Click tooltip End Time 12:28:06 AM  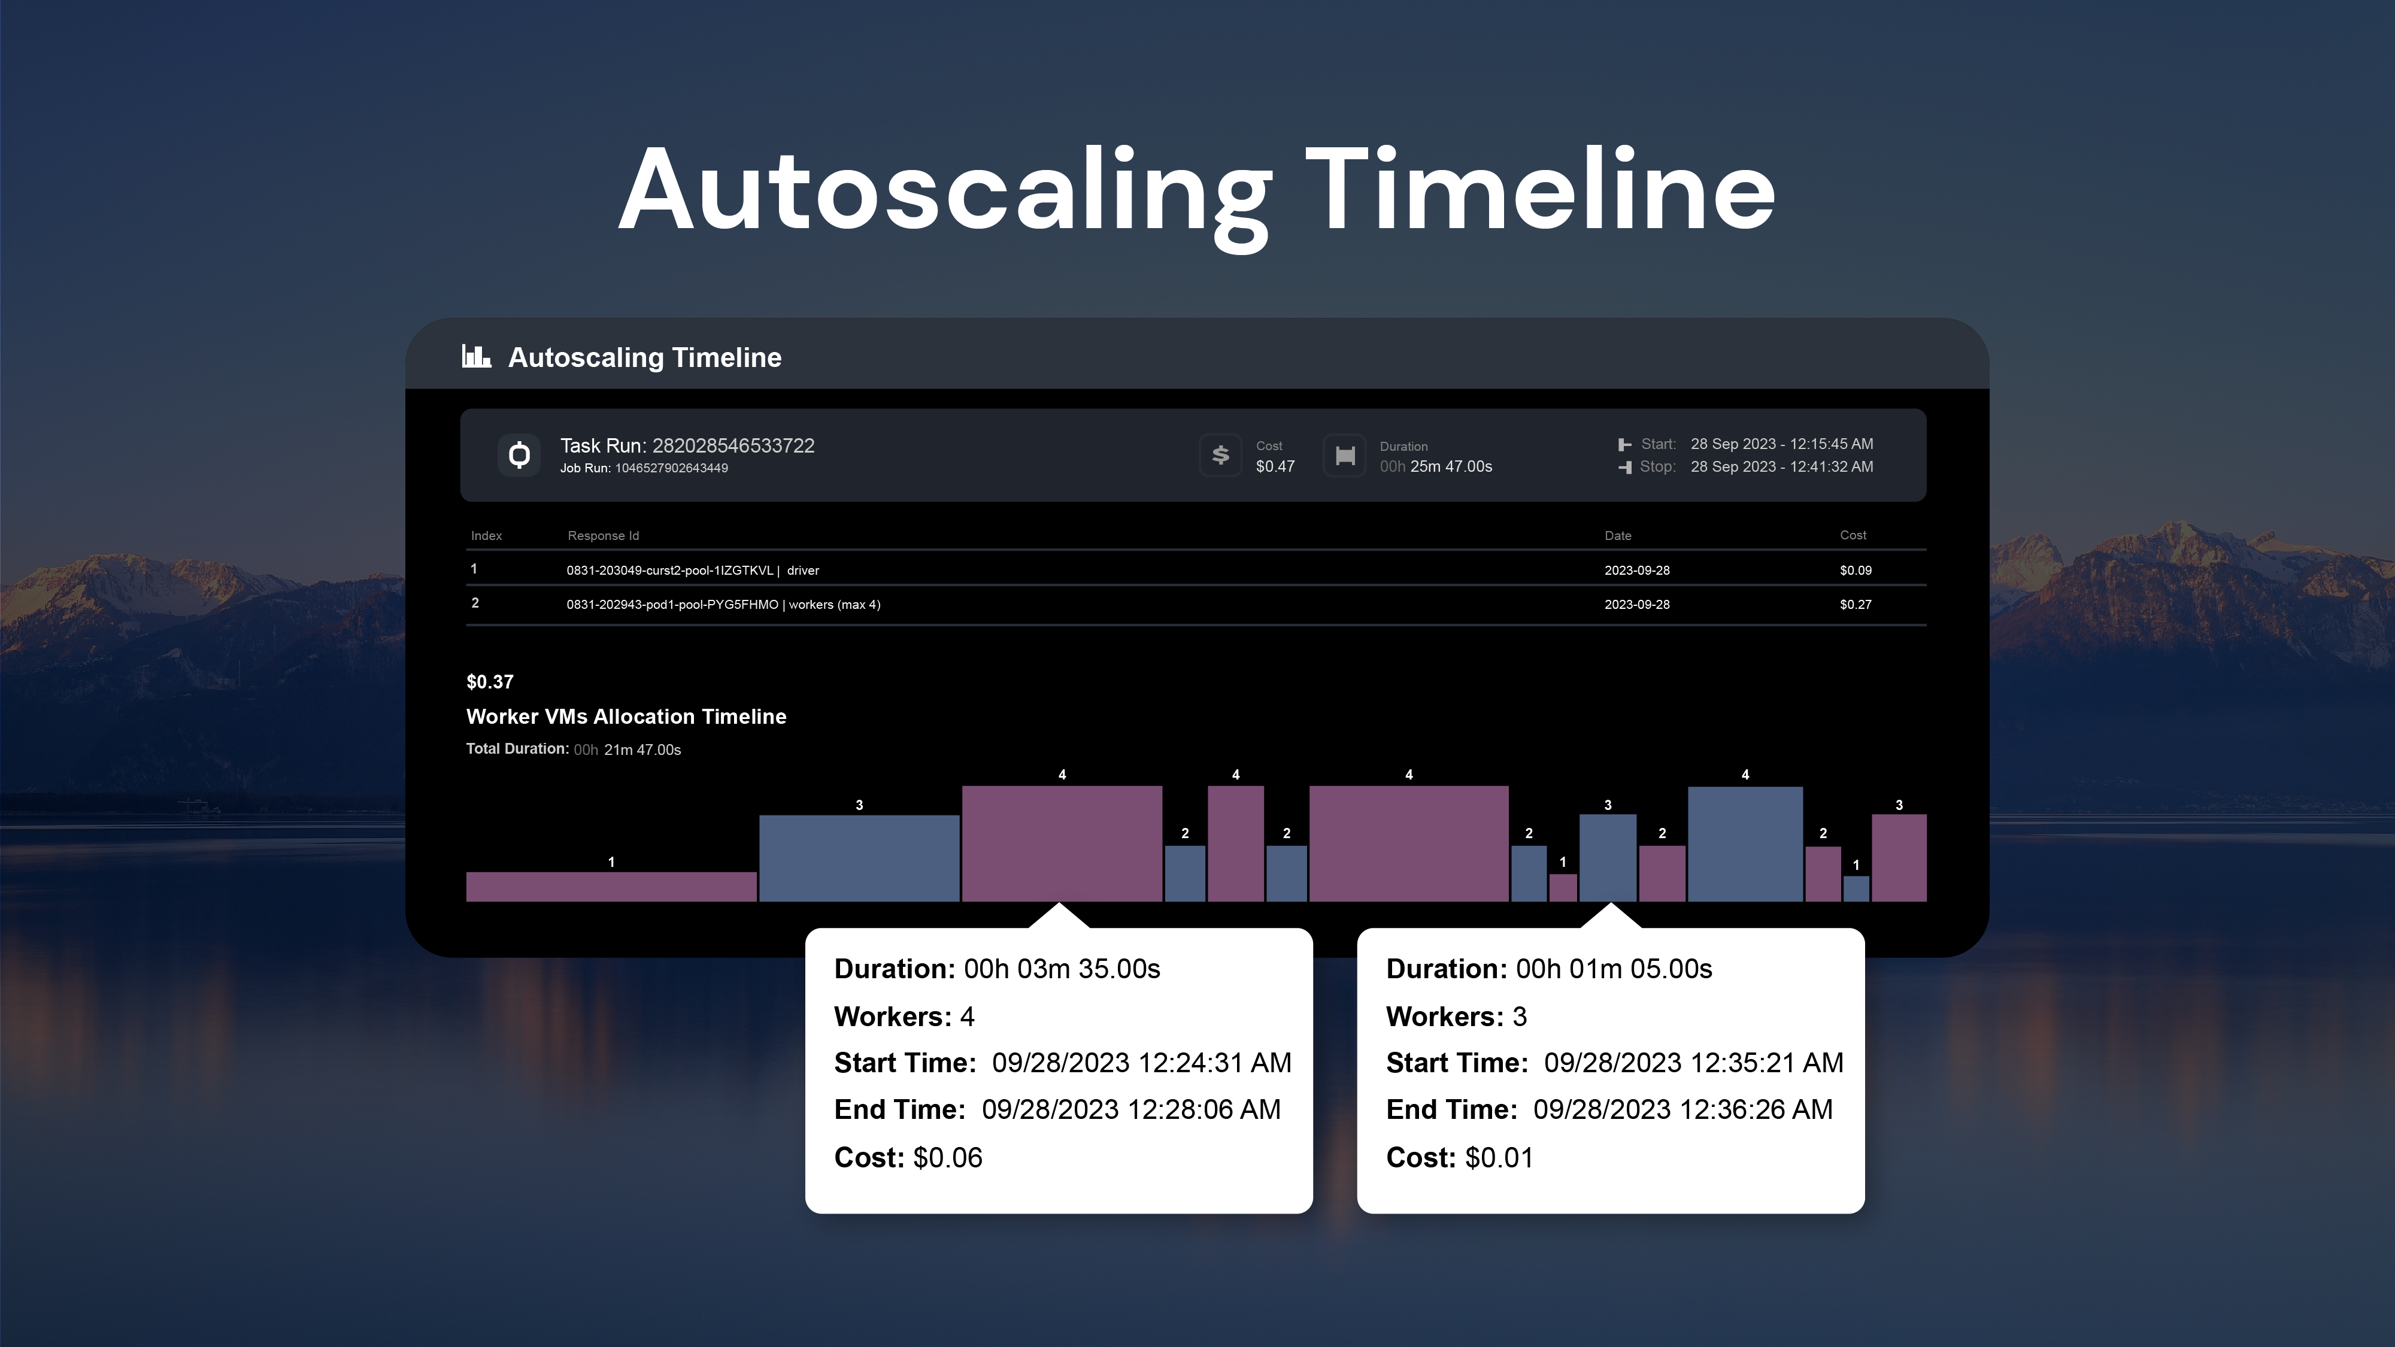point(1057,1109)
